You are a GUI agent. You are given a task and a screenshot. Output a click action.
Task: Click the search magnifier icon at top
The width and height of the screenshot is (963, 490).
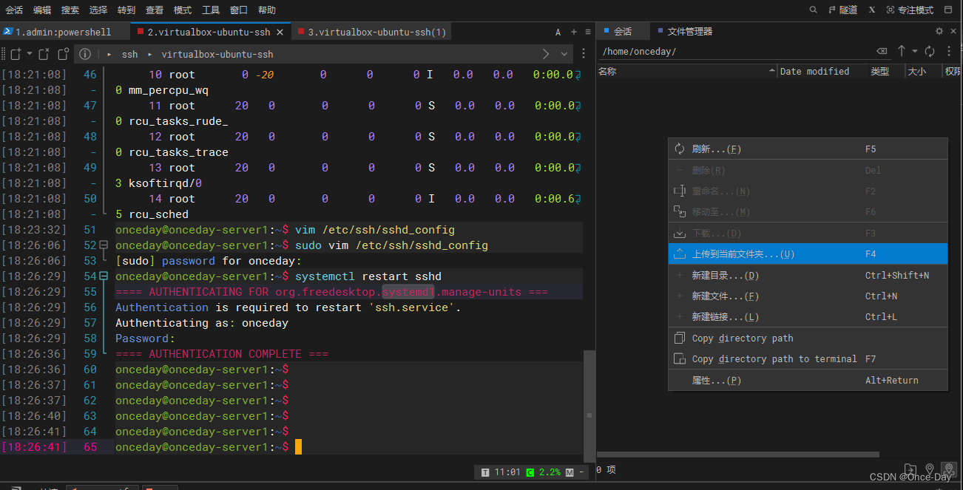814,10
